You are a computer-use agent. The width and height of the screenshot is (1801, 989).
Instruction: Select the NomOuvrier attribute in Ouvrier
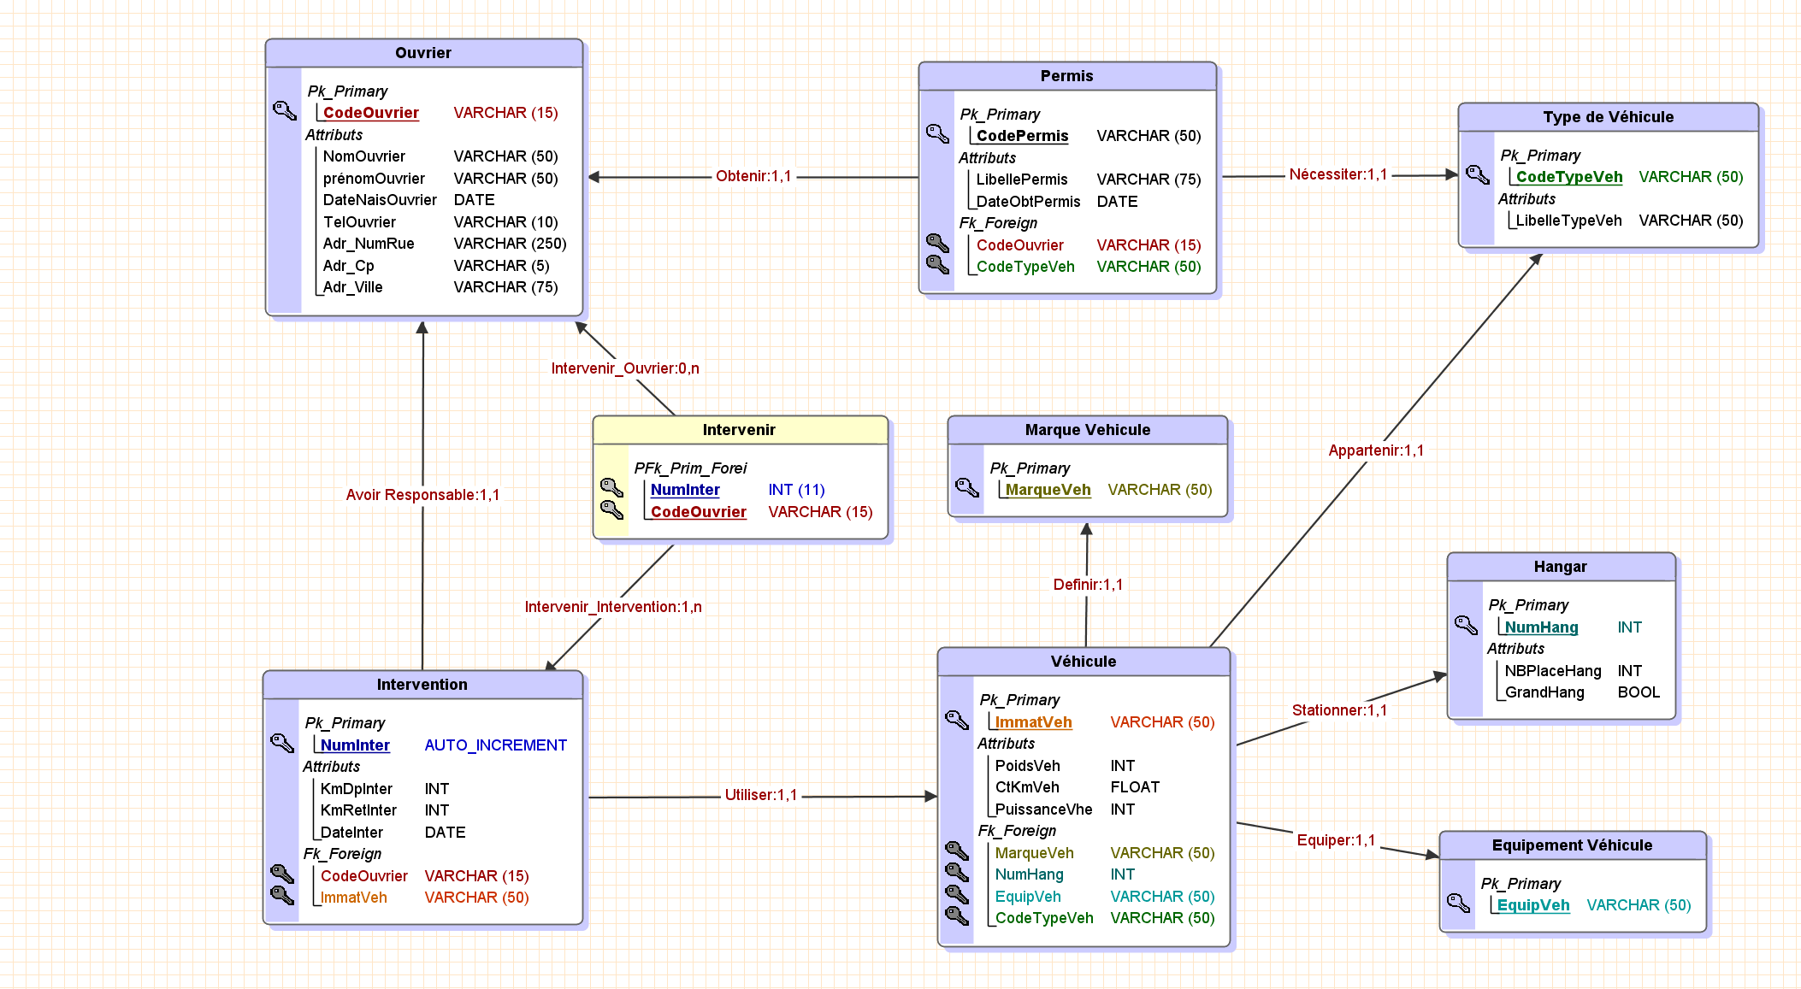pyautogui.click(x=364, y=156)
